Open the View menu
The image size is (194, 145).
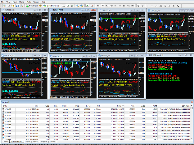click(8, 2)
